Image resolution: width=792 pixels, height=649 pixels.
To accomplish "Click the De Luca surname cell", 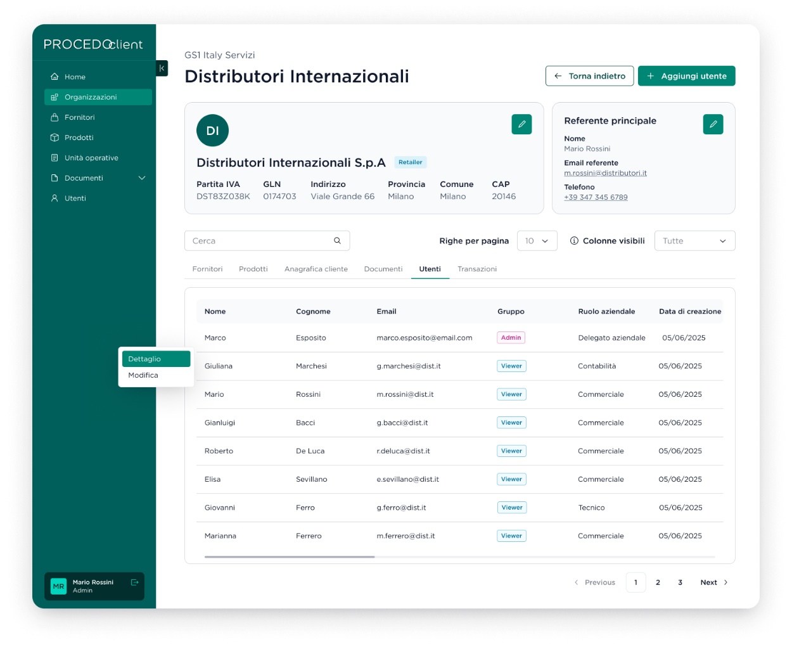I will pyautogui.click(x=310, y=451).
